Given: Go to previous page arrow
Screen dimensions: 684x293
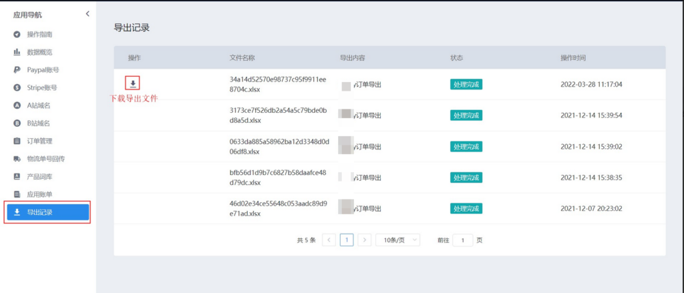Looking at the screenshot, I should pyautogui.click(x=329, y=240).
